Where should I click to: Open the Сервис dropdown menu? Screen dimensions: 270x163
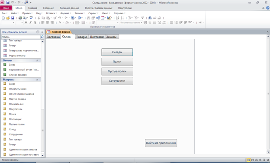[x=93, y=13]
